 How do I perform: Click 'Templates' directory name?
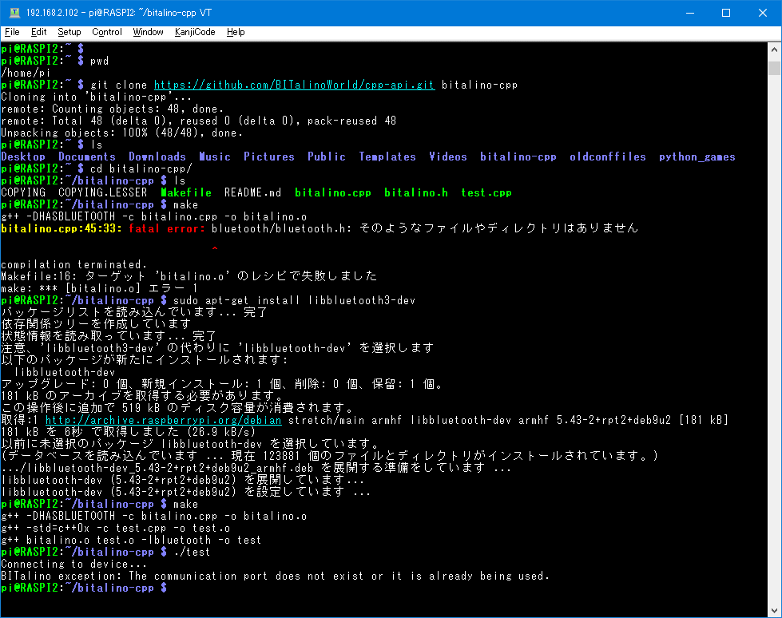(387, 156)
